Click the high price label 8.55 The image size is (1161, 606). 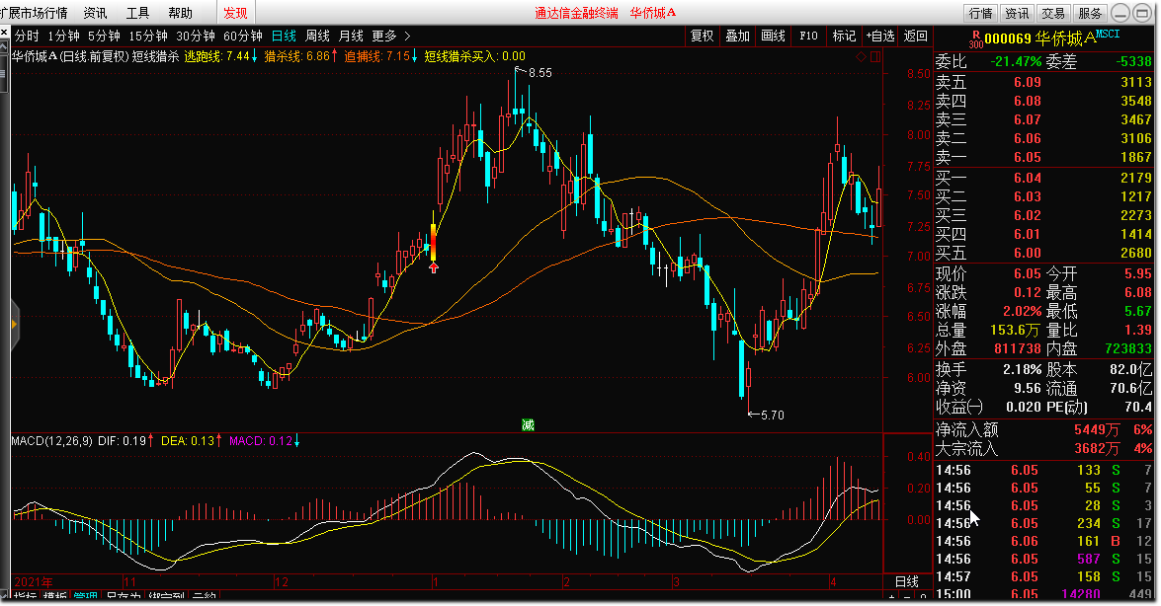click(x=539, y=72)
